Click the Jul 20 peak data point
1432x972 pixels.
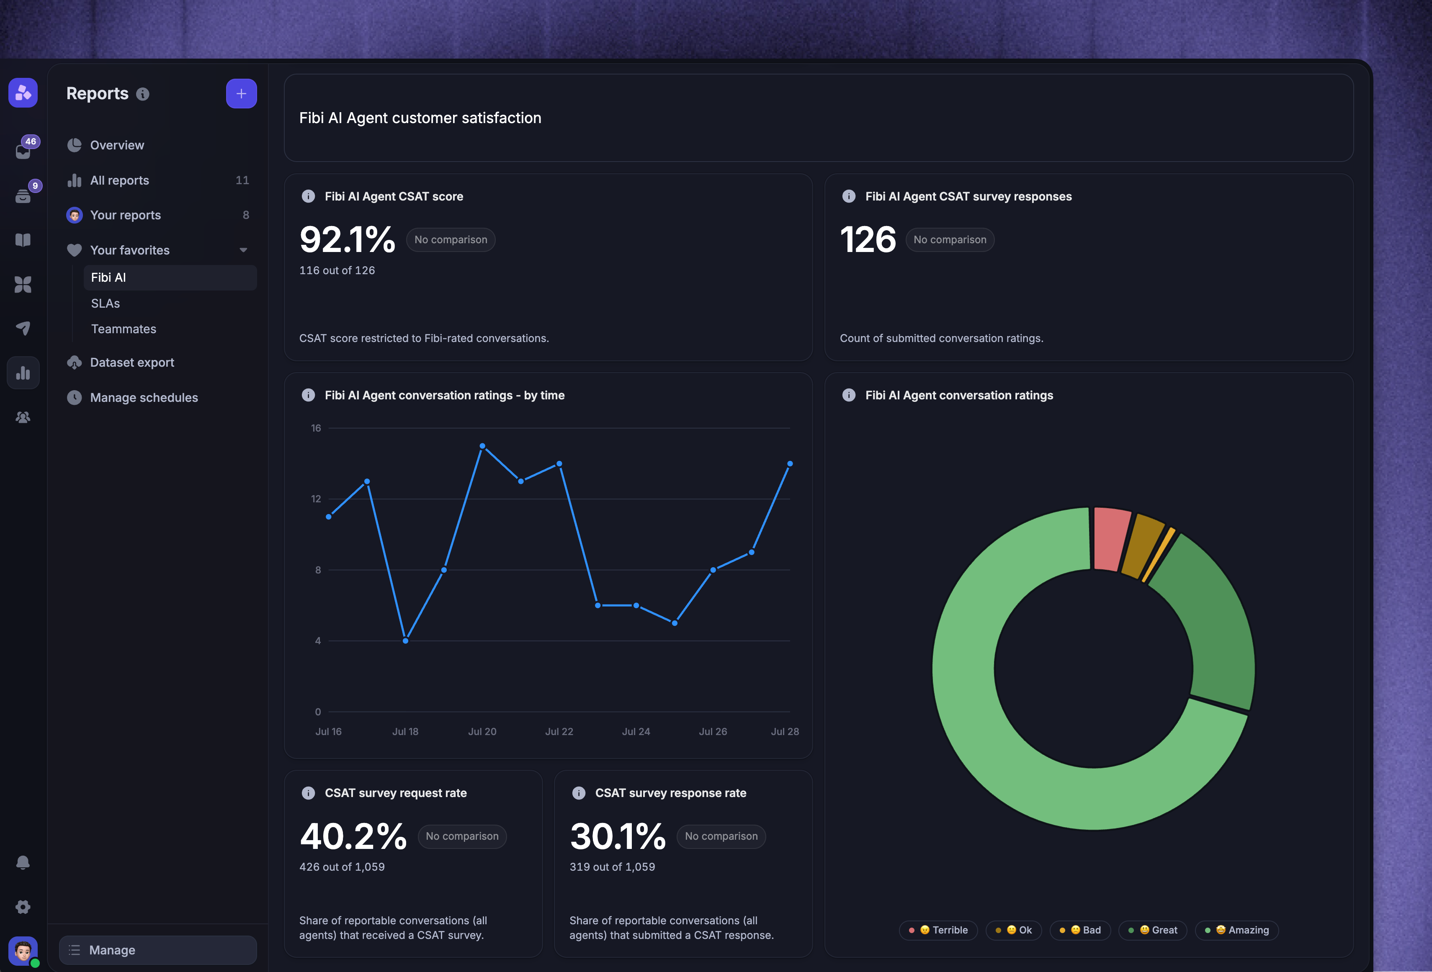click(482, 446)
